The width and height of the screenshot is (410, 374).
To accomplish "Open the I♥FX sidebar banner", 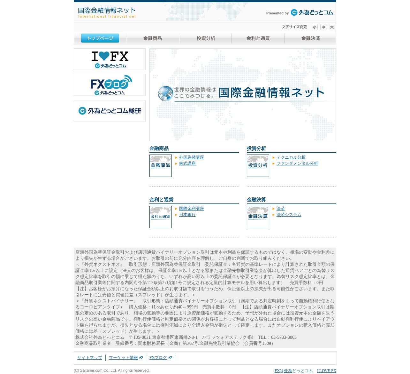I will (110, 59).
